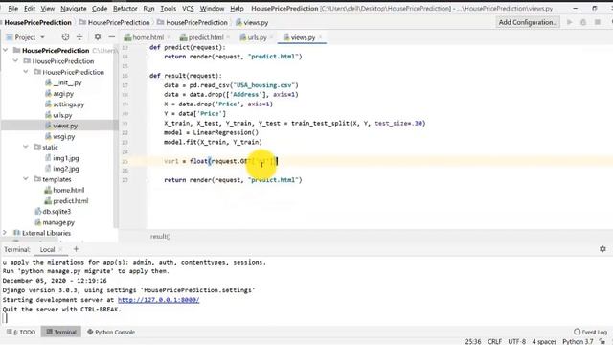Click the Add Configuration button
This screenshot has height=345, width=613.
528,22
